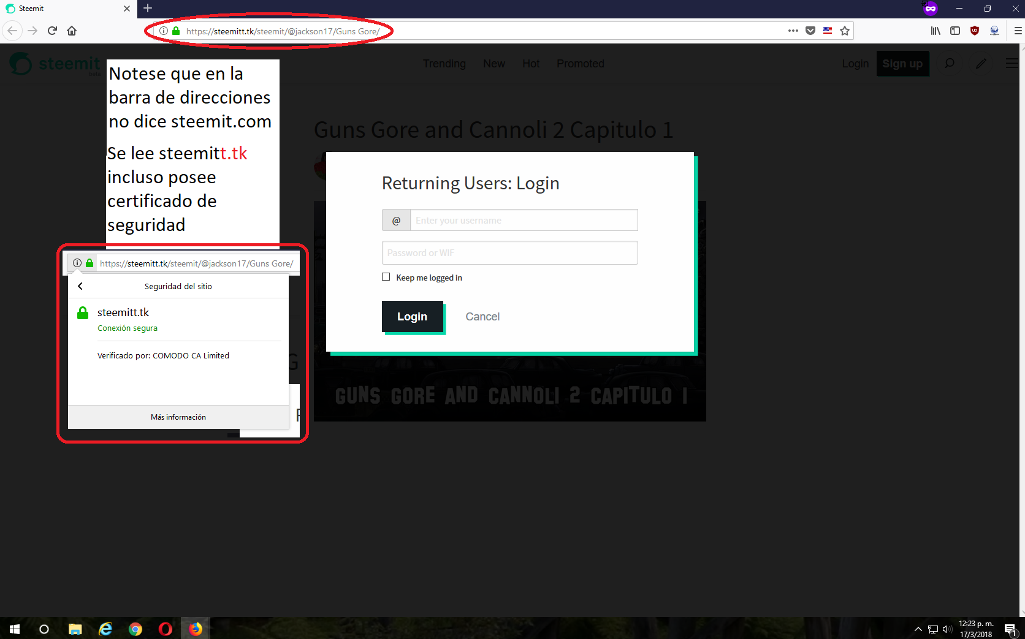Click the Sign up button
The width and height of the screenshot is (1025, 639).
902,64
